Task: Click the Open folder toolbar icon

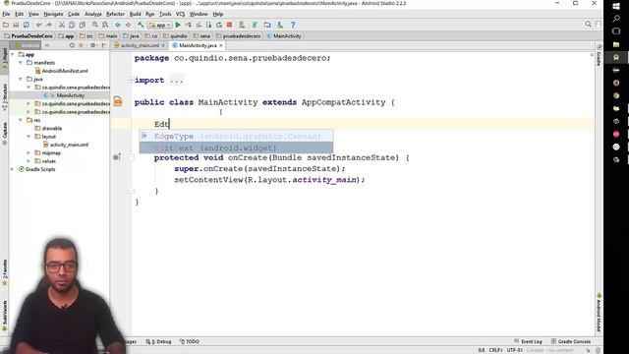Action: (6, 25)
